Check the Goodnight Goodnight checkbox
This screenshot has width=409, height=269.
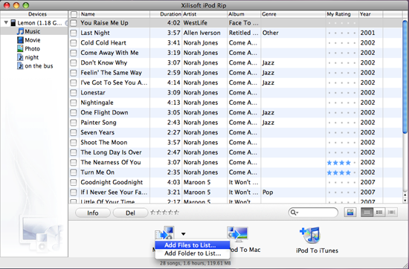(74, 183)
